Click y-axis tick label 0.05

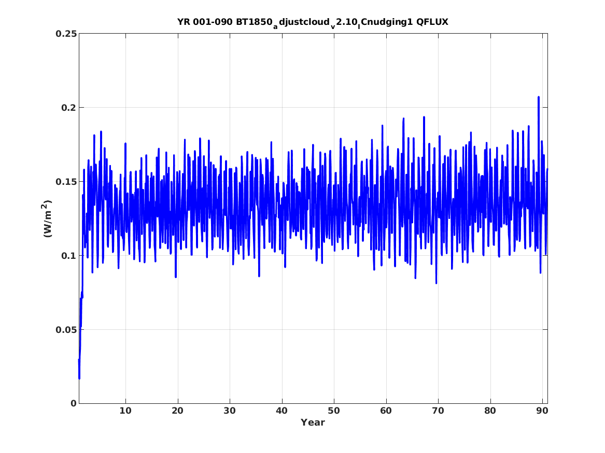66,330
